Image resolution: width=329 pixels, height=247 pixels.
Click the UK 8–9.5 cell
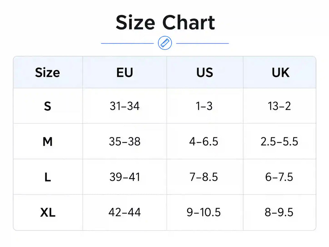279,212
